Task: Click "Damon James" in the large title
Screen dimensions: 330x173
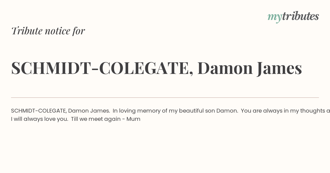Action: (x=249, y=68)
